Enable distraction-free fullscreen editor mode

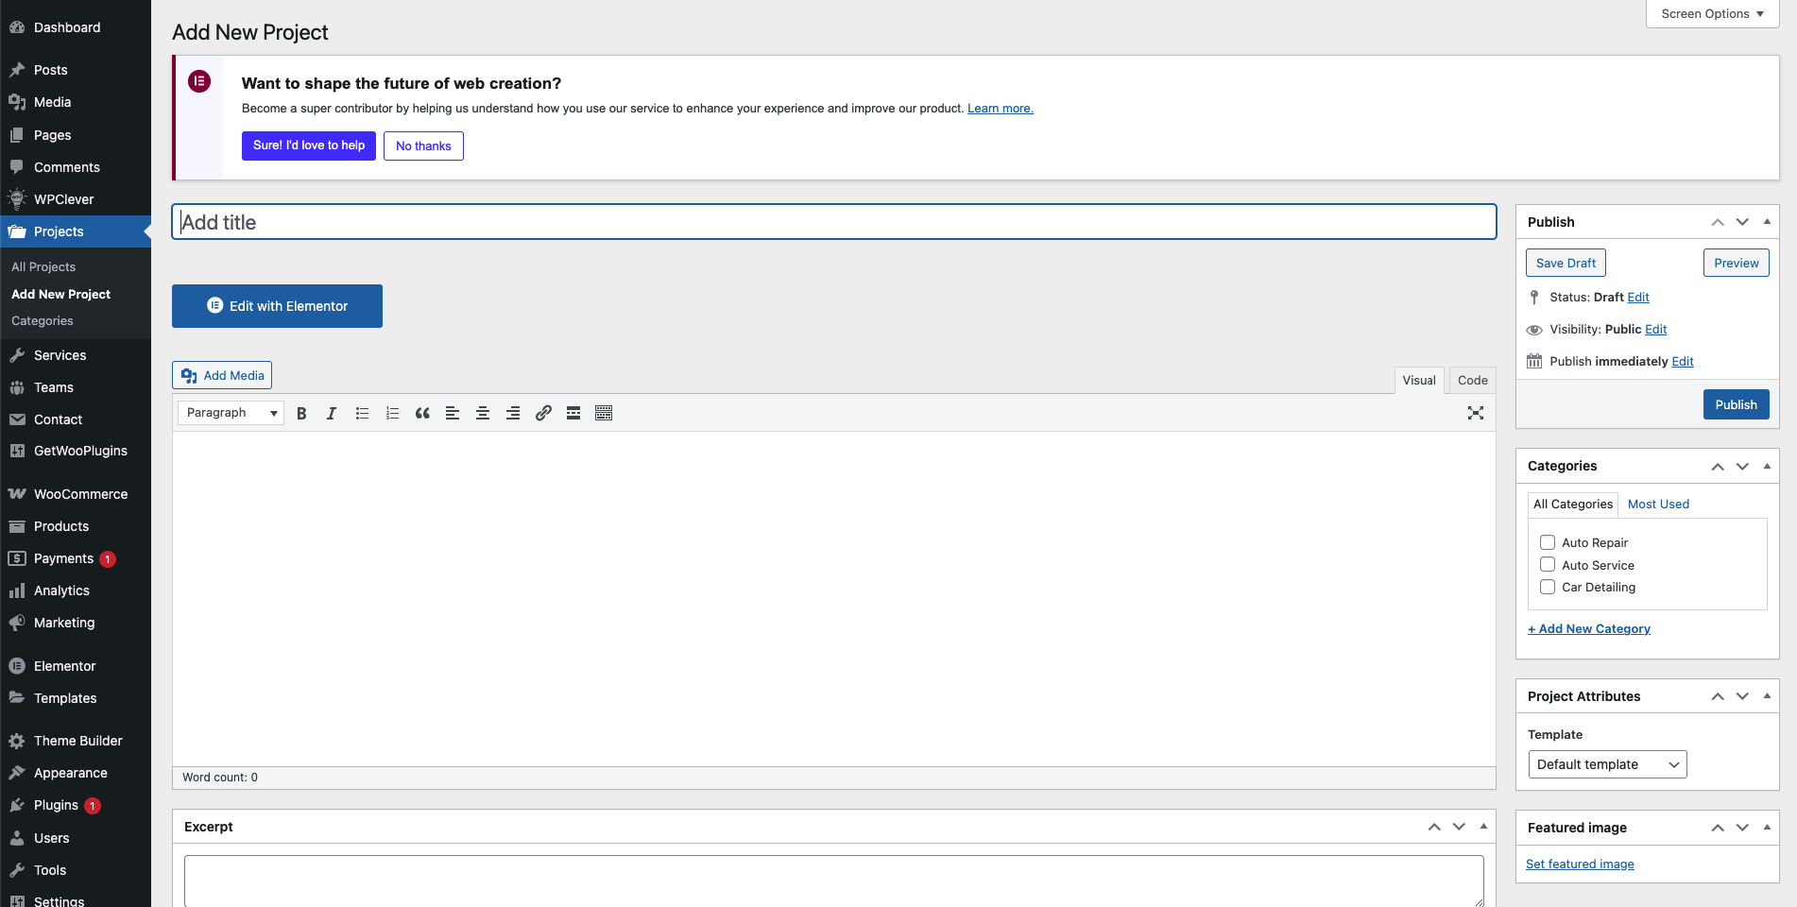(1476, 413)
